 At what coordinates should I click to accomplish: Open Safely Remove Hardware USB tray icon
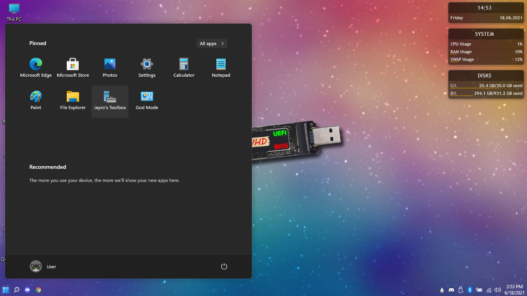461,290
